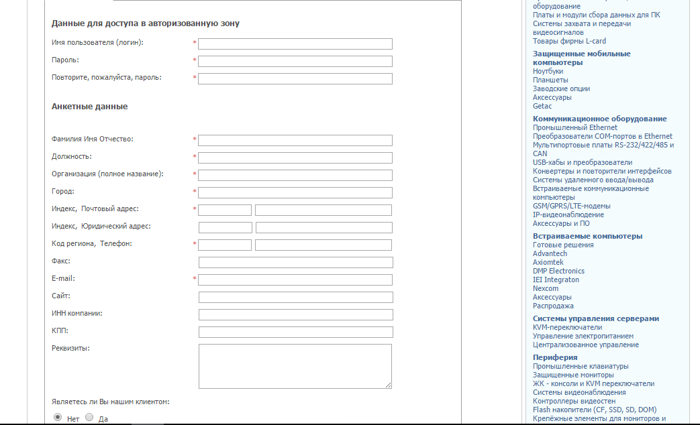
Task: Select the Нет radio button
Action: click(58, 417)
